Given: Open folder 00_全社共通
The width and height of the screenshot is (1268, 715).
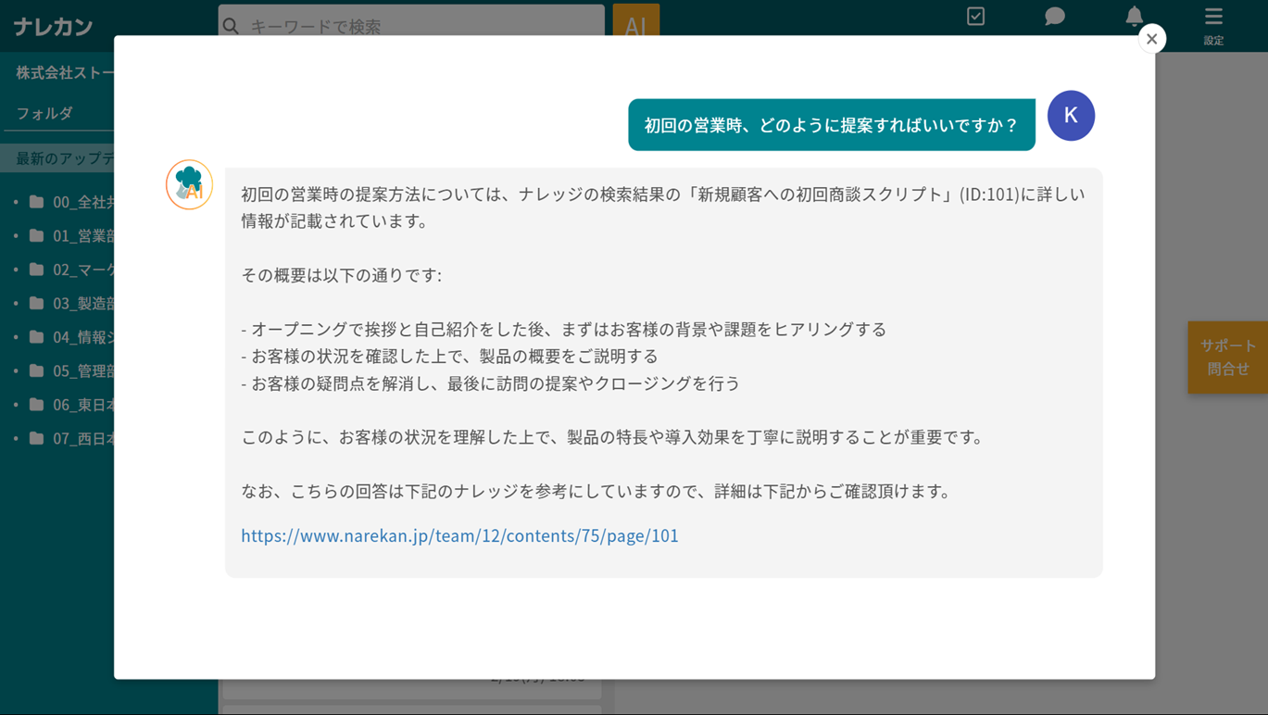Looking at the screenshot, I should pos(70,202).
